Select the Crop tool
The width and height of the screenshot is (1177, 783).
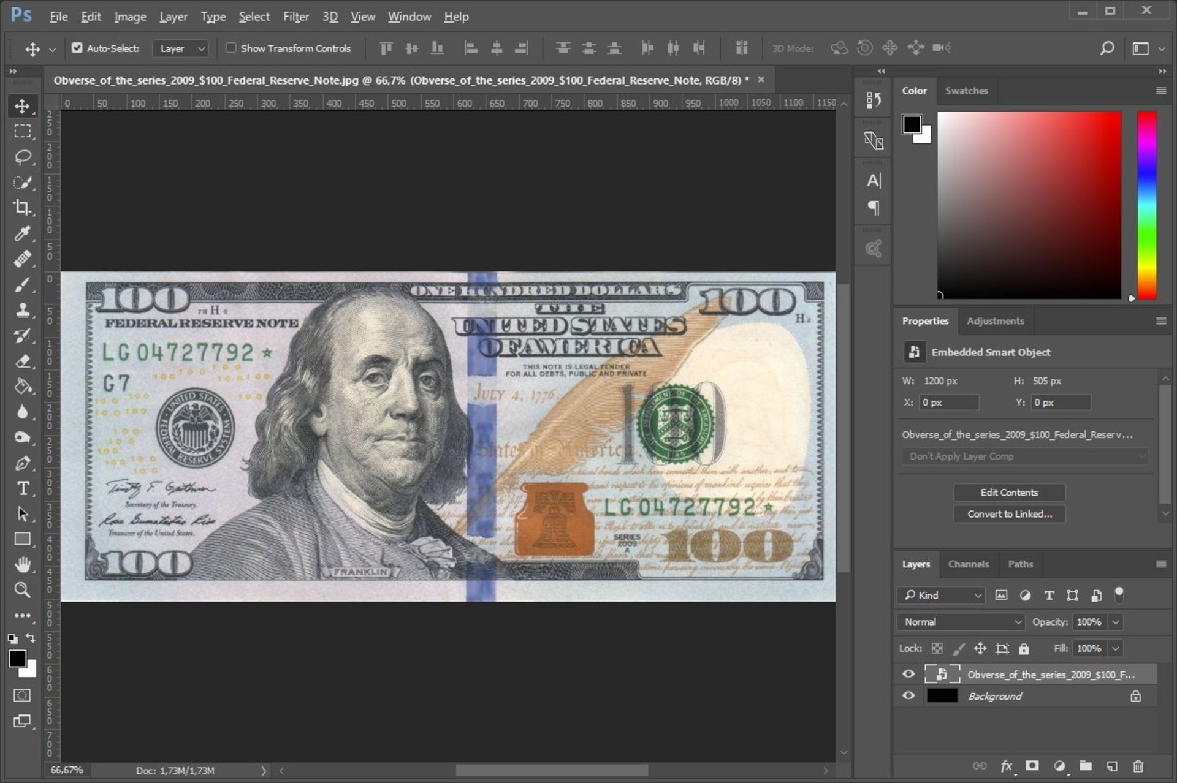pos(23,208)
